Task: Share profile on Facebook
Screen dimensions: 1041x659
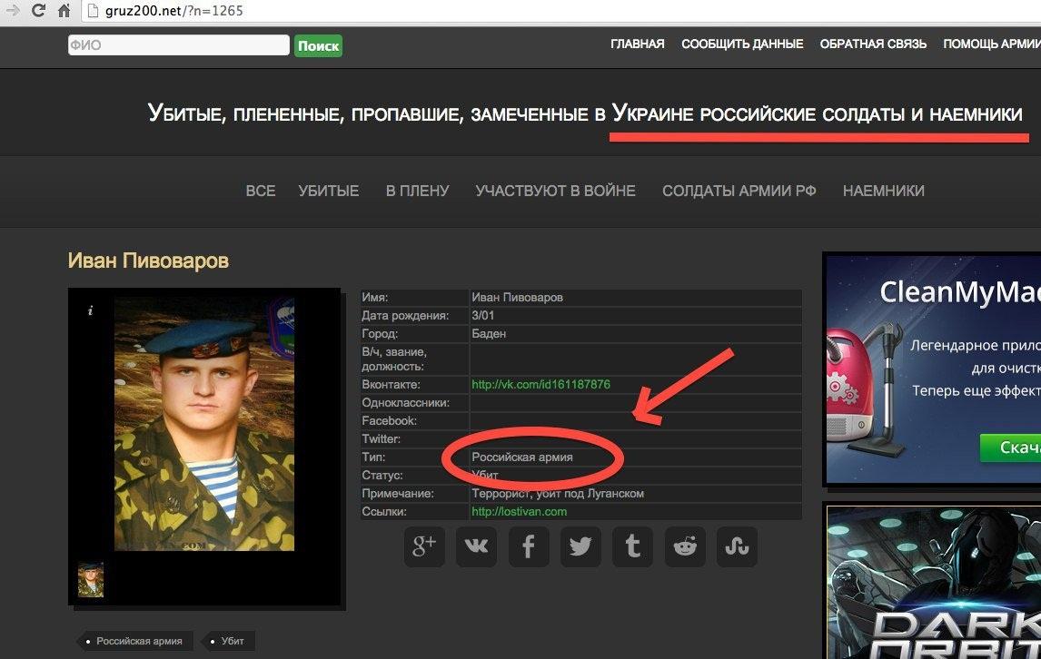Action: pos(529,546)
